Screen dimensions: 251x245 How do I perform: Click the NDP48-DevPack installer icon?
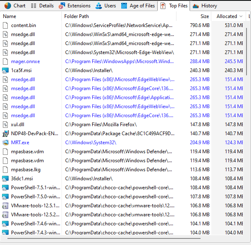pyautogui.click(x=5, y=134)
